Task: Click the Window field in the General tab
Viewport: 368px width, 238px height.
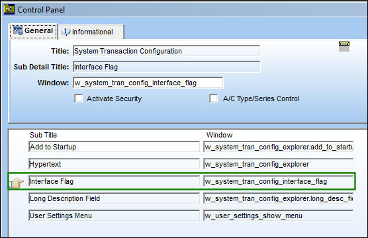Action: [148, 83]
